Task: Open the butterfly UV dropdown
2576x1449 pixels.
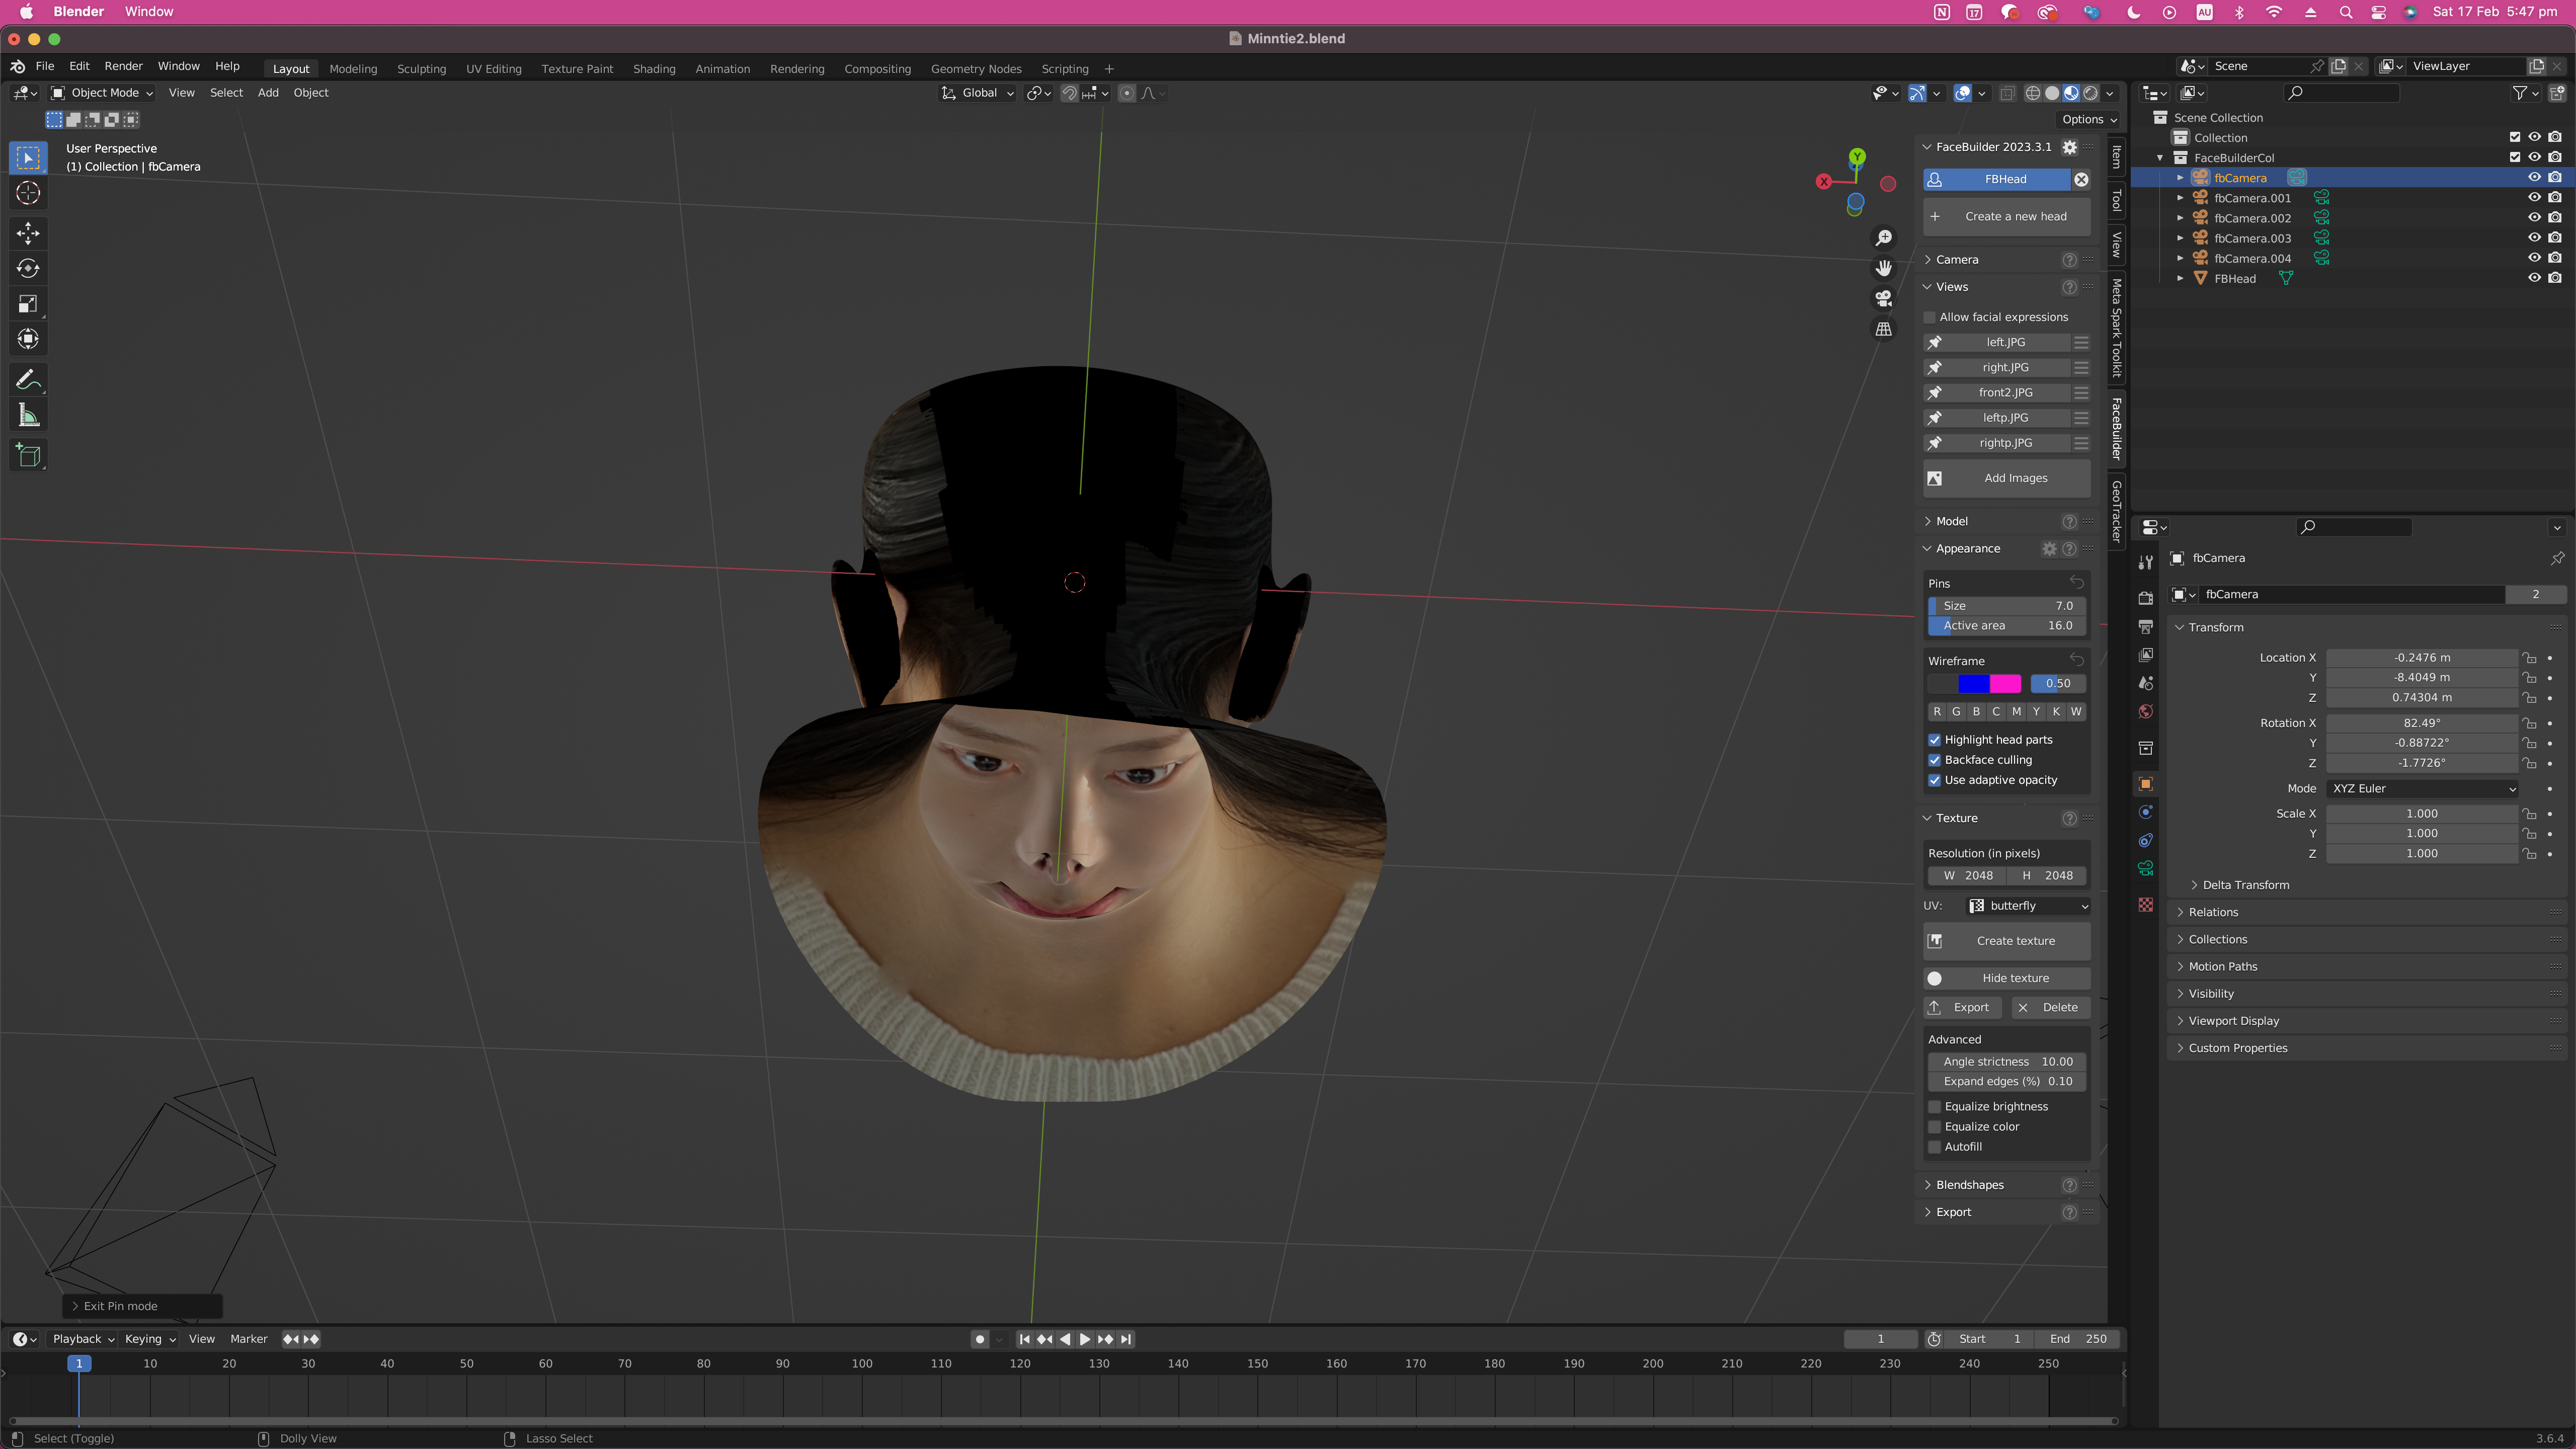Action: tap(2027, 906)
